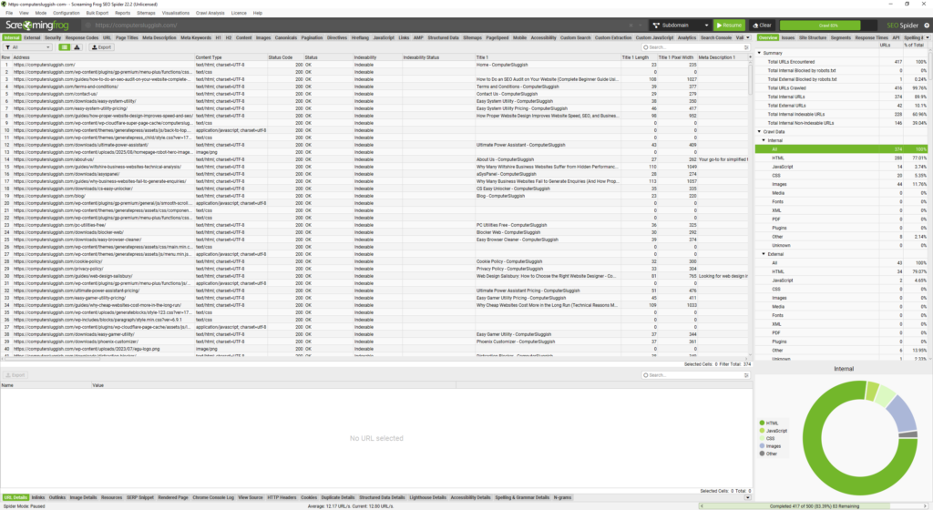Click the app icon in title bar

(x=4, y=4)
